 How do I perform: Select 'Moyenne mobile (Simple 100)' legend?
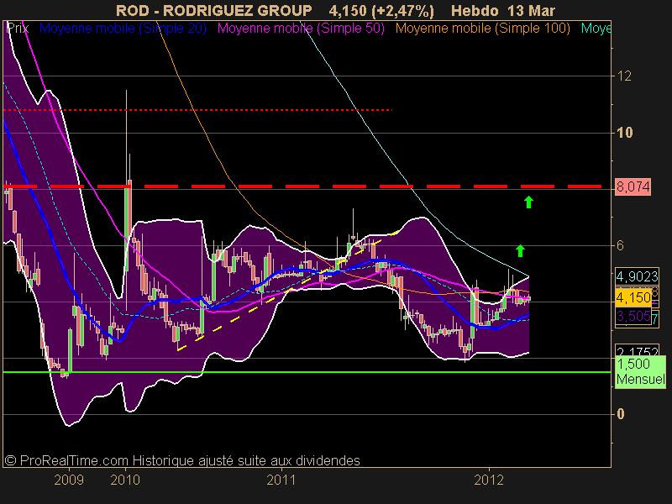point(482,29)
